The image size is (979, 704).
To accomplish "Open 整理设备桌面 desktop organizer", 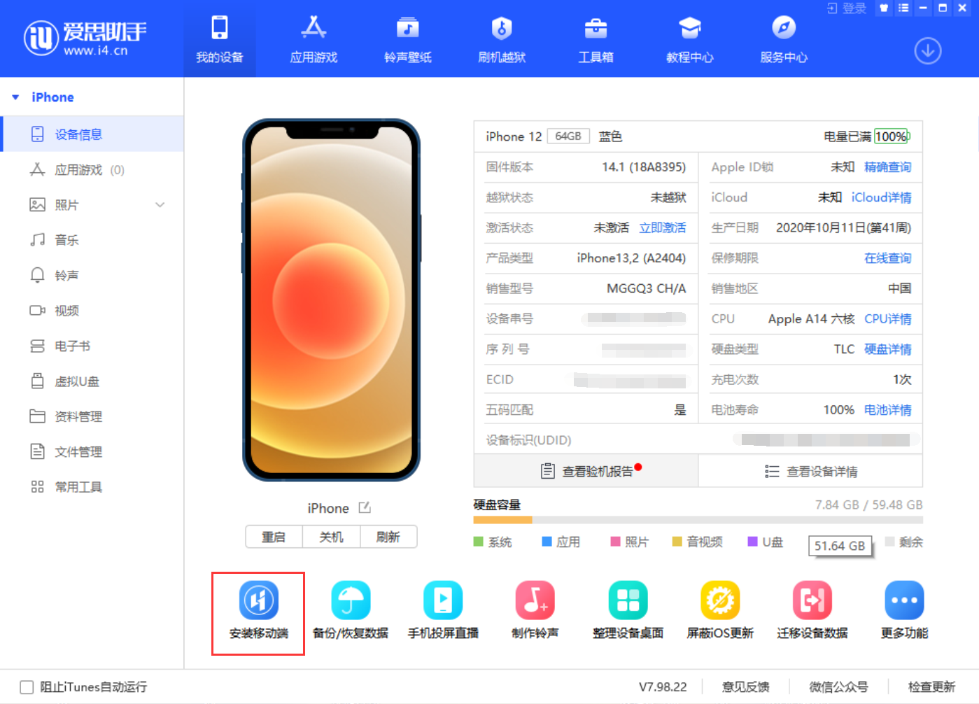I will click(628, 611).
